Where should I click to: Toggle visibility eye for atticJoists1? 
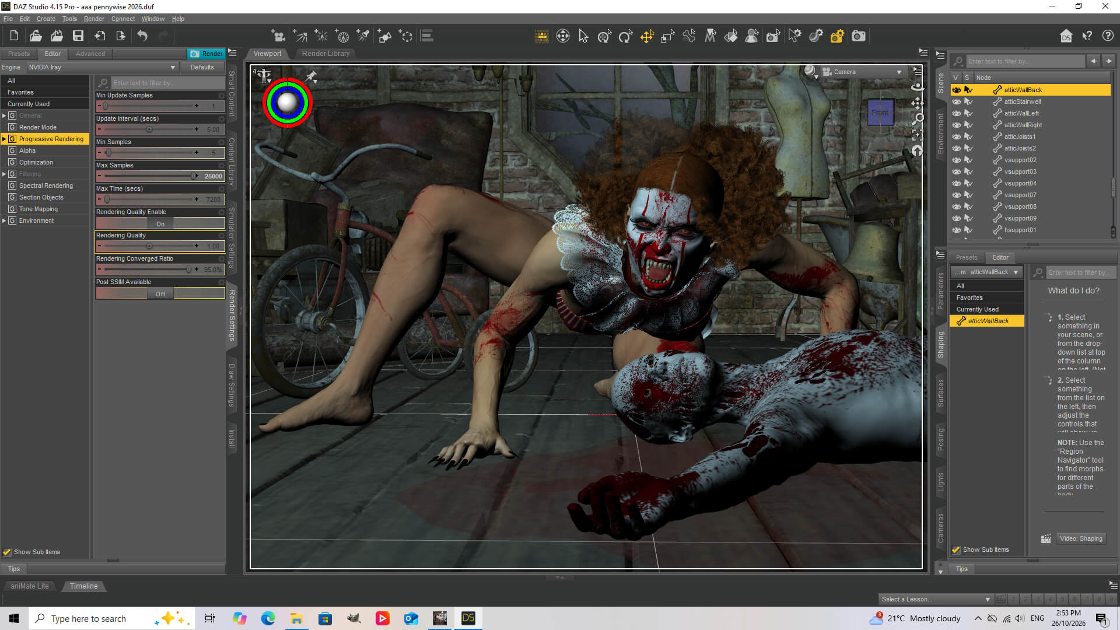point(957,136)
